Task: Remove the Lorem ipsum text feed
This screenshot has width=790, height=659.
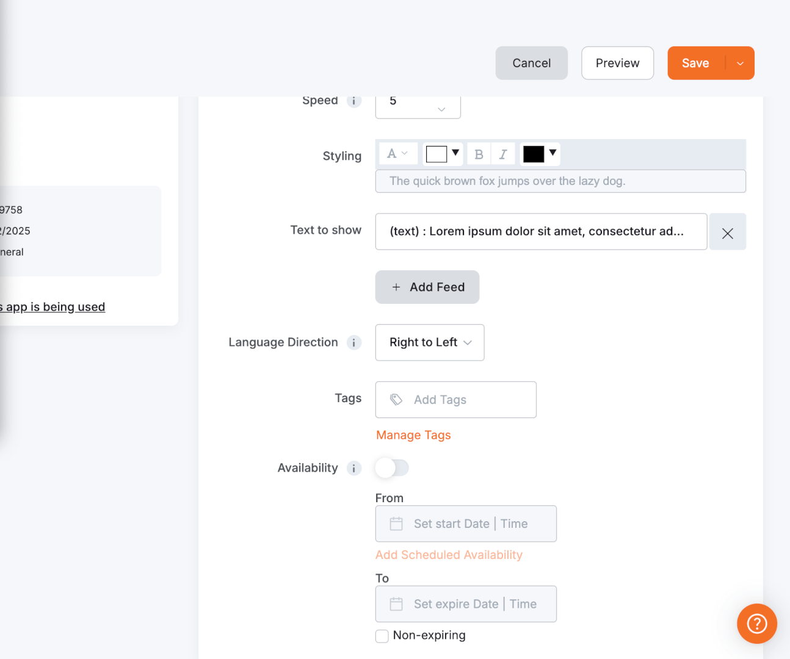Action: 727,232
